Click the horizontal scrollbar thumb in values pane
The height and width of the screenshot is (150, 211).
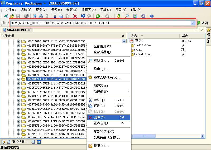pyautogui.click(x=144, y=136)
